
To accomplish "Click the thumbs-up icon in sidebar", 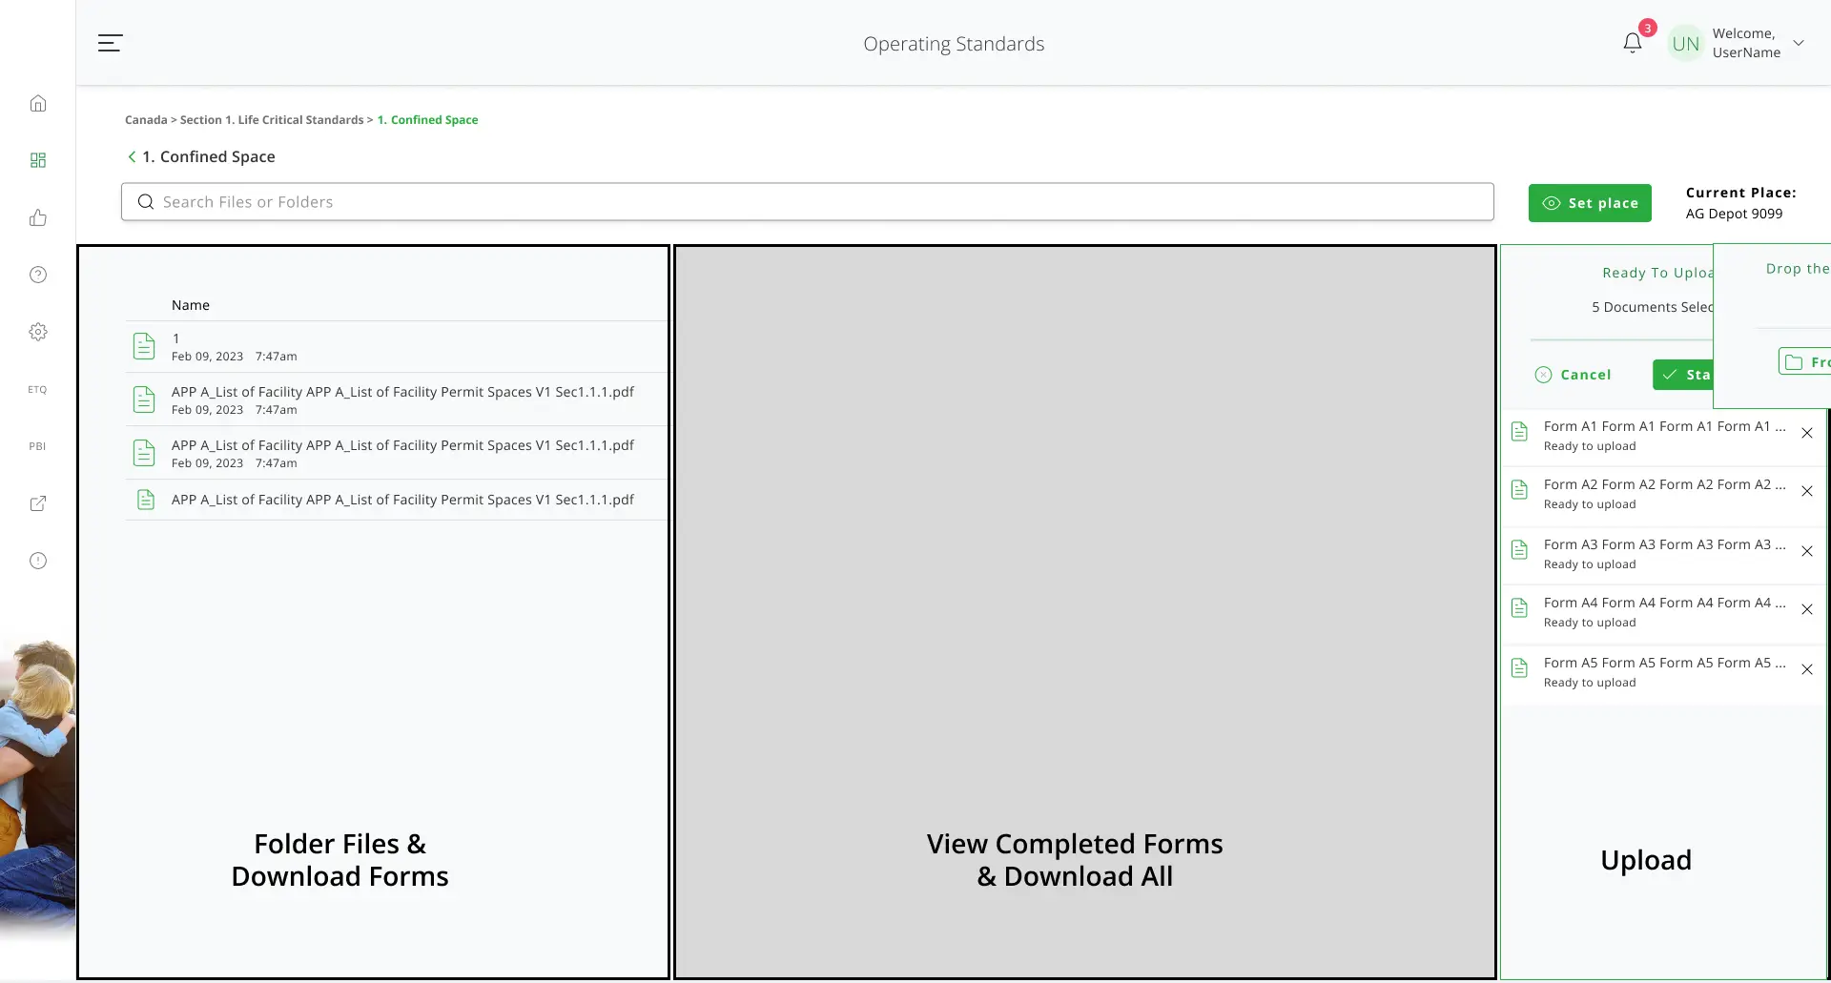I will (38, 217).
